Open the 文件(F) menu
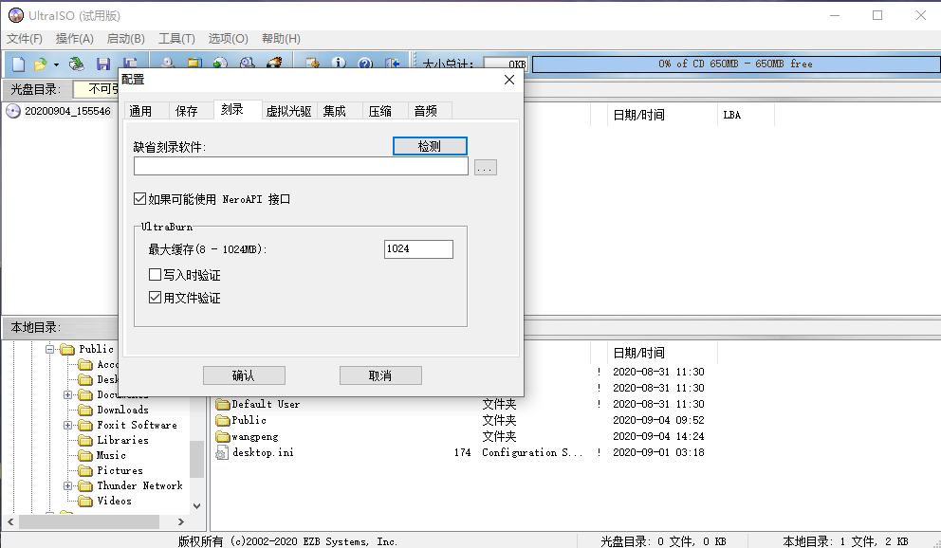This screenshot has height=548, width=941. pos(25,38)
